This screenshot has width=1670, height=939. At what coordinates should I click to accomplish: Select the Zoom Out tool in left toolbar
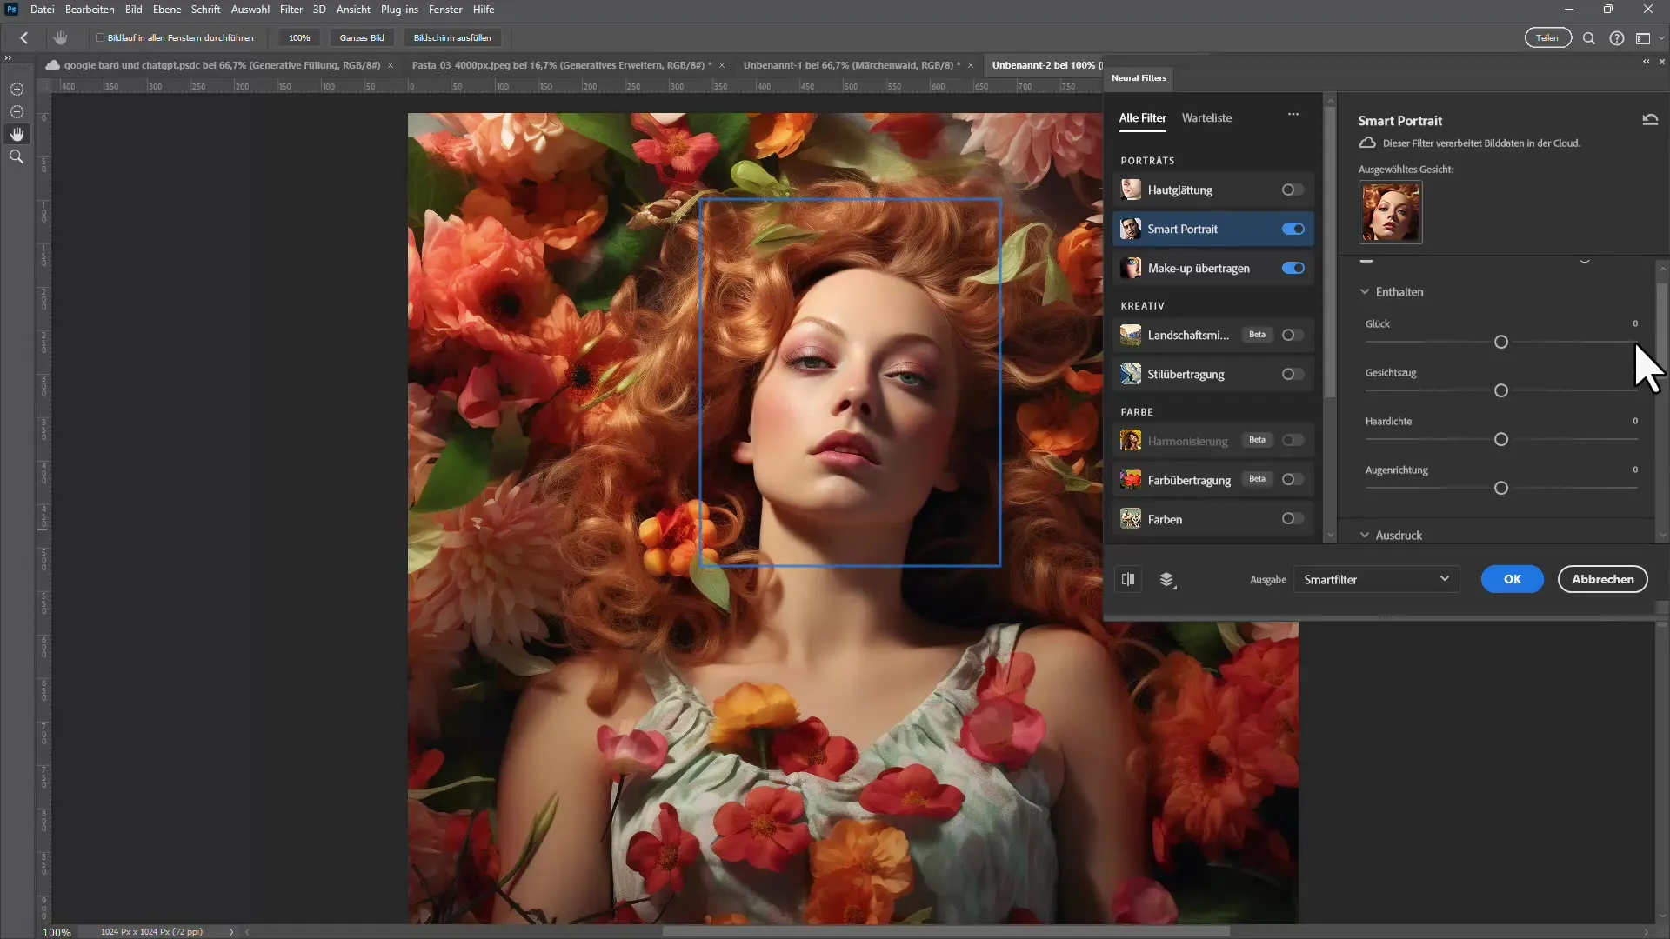click(x=17, y=111)
